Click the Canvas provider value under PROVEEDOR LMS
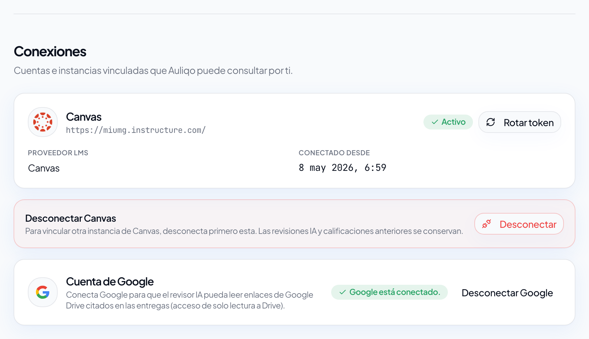The height and width of the screenshot is (339, 589). 44,168
